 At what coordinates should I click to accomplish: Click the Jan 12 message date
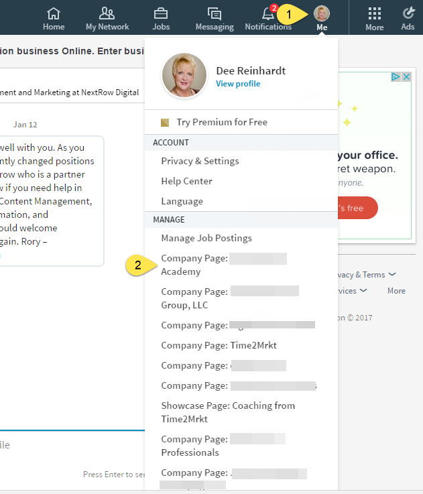(x=25, y=125)
